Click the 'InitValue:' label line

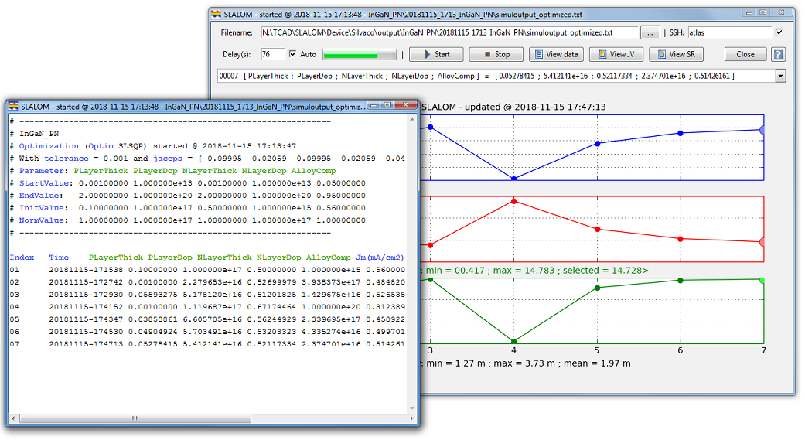click(42, 208)
